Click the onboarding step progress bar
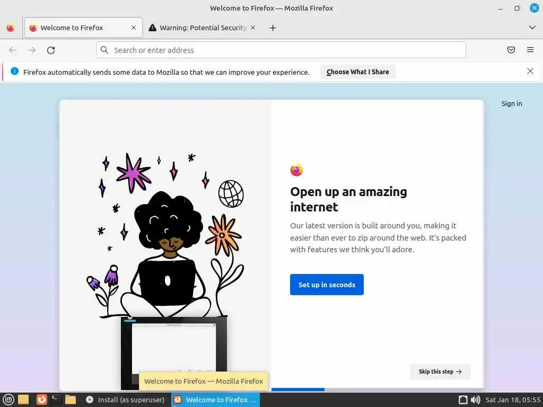This screenshot has height=407, width=543. 378,390
